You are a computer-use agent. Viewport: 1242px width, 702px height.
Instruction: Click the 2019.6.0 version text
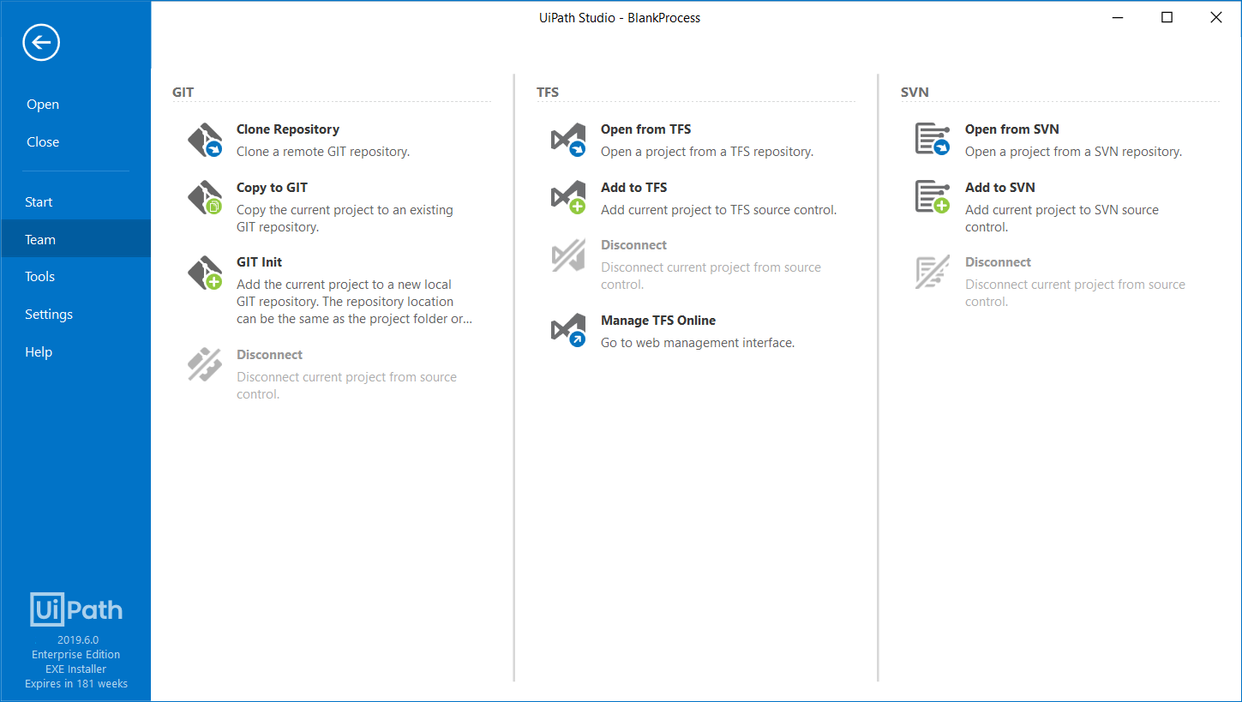click(x=78, y=640)
